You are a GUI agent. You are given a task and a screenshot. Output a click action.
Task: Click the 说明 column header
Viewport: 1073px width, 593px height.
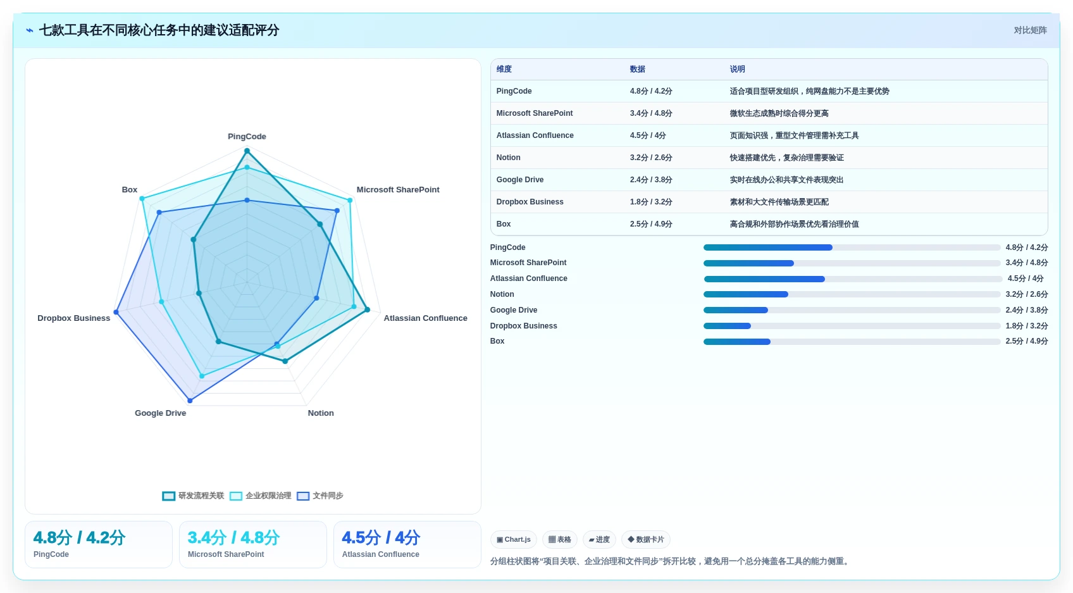tap(738, 70)
